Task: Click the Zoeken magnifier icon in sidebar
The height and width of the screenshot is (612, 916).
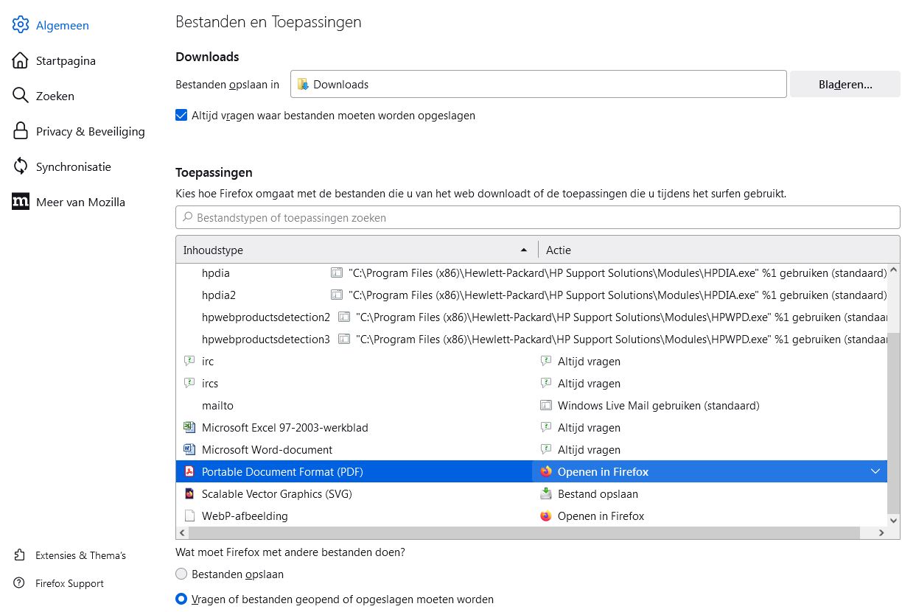Action: pos(21,96)
